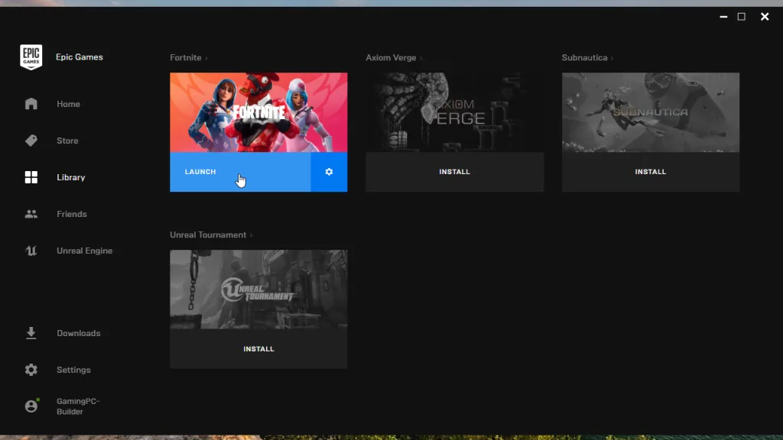783x440 pixels.
Task: Open the GamingPC-Builder account avatar
Action: click(x=31, y=406)
